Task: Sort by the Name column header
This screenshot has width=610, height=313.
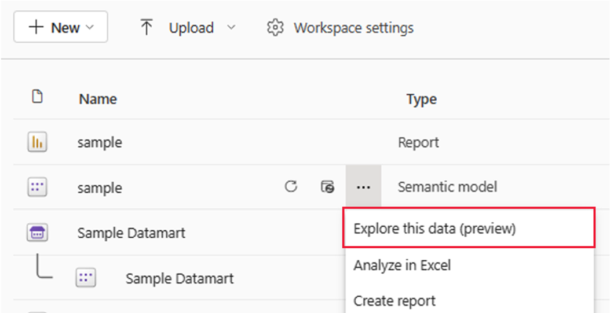Action: coord(98,99)
